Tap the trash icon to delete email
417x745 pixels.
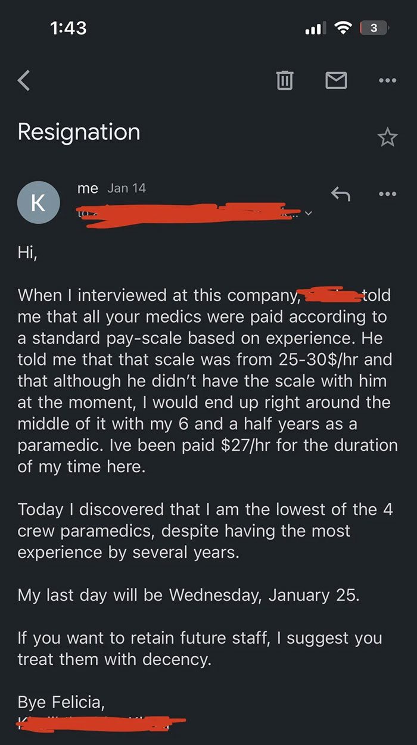coord(284,80)
